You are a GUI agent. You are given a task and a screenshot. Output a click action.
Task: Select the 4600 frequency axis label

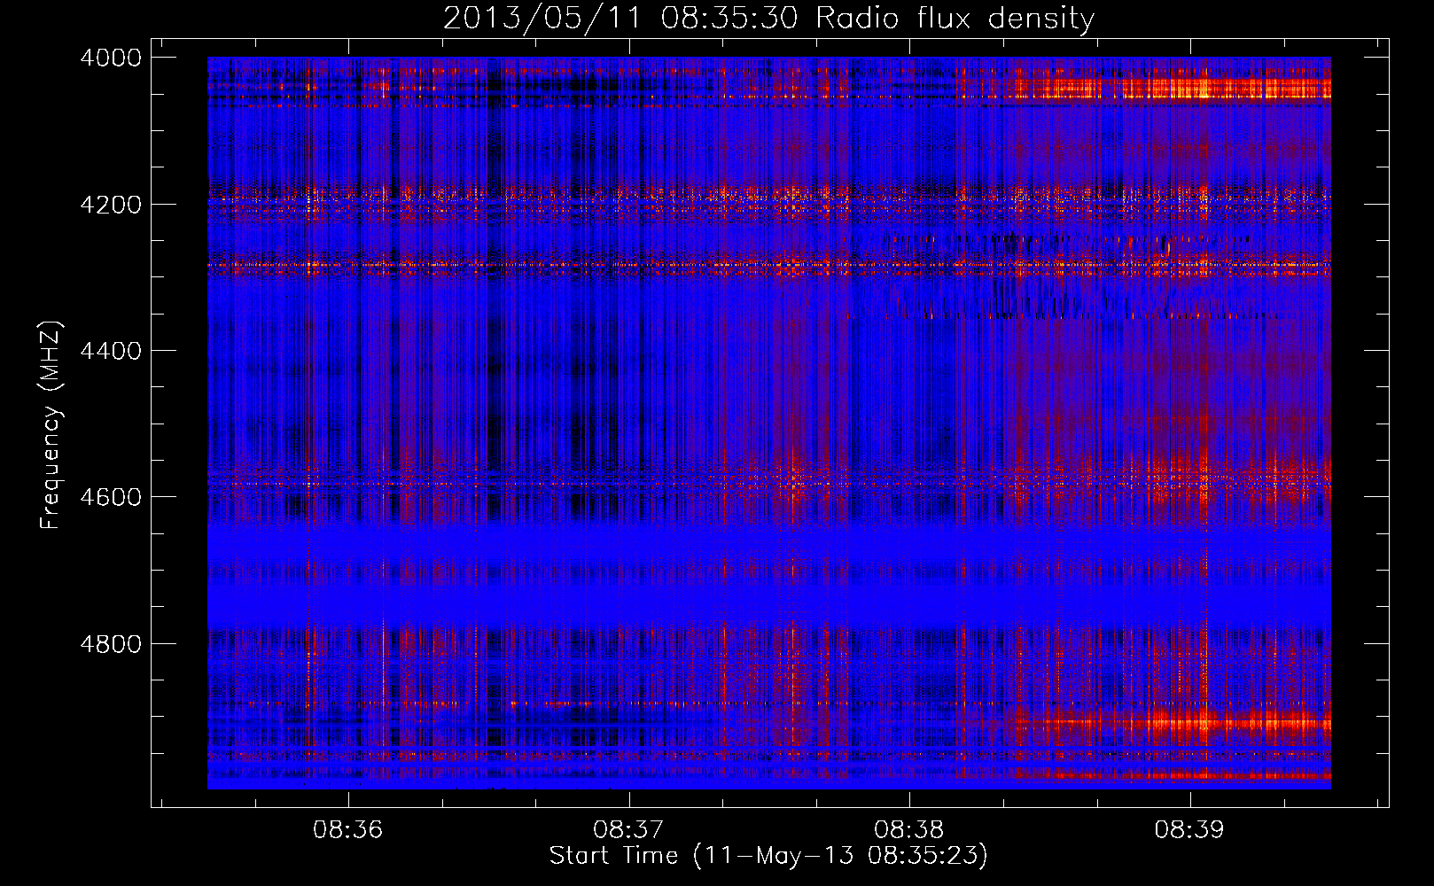[111, 497]
